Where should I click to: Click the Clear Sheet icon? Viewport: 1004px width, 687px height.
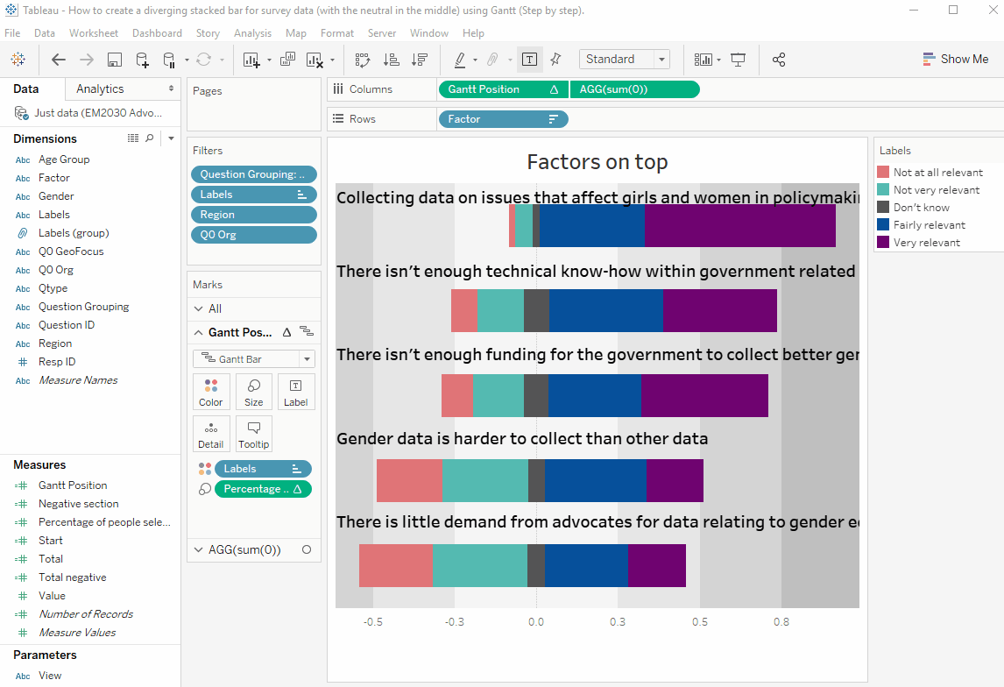click(x=315, y=60)
